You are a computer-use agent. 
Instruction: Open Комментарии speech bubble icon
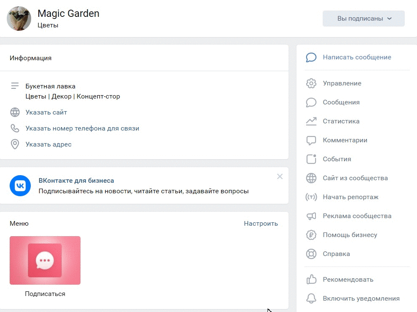pyautogui.click(x=311, y=140)
